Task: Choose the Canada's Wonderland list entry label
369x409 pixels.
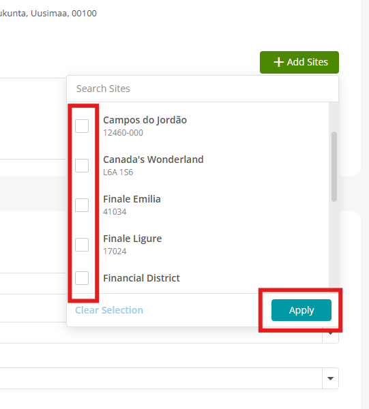Action: tap(153, 160)
